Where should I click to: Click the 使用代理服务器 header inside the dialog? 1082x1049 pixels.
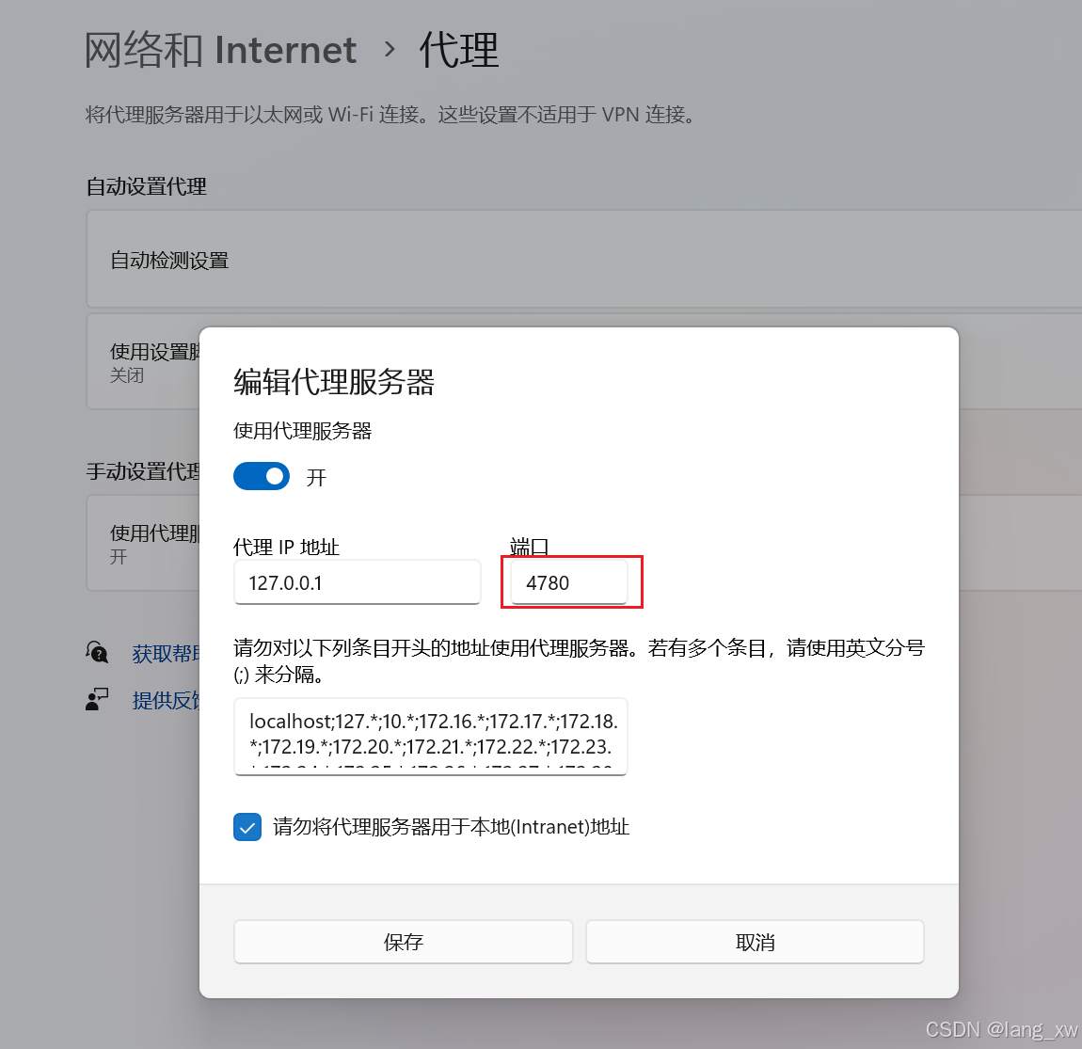click(x=302, y=431)
